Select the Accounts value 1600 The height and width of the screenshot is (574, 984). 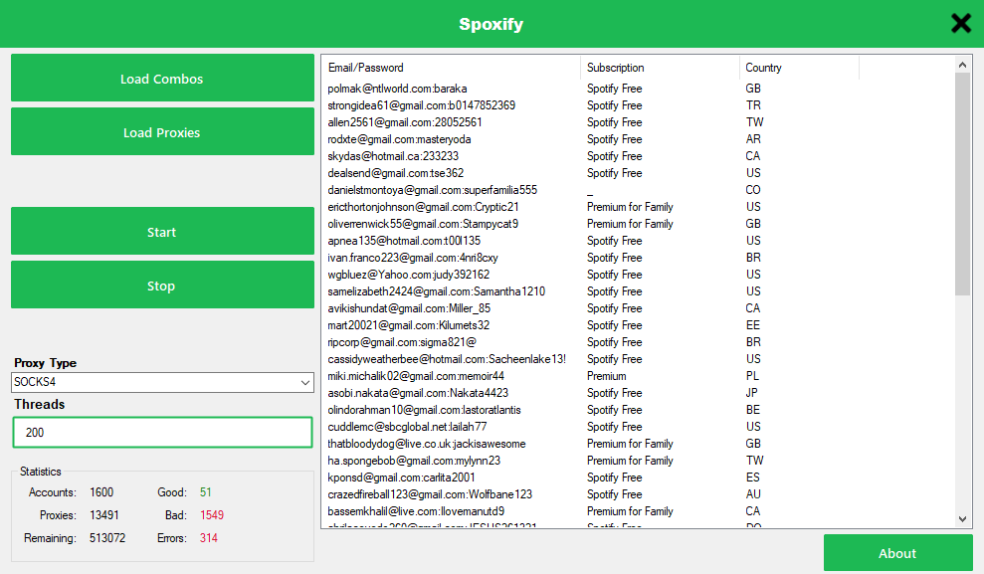click(x=101, y=492)
